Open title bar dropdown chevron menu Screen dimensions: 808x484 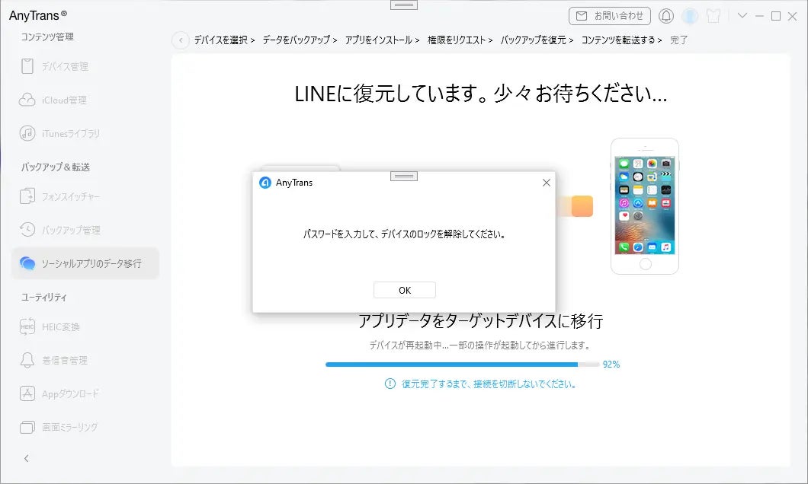point(742,16)
